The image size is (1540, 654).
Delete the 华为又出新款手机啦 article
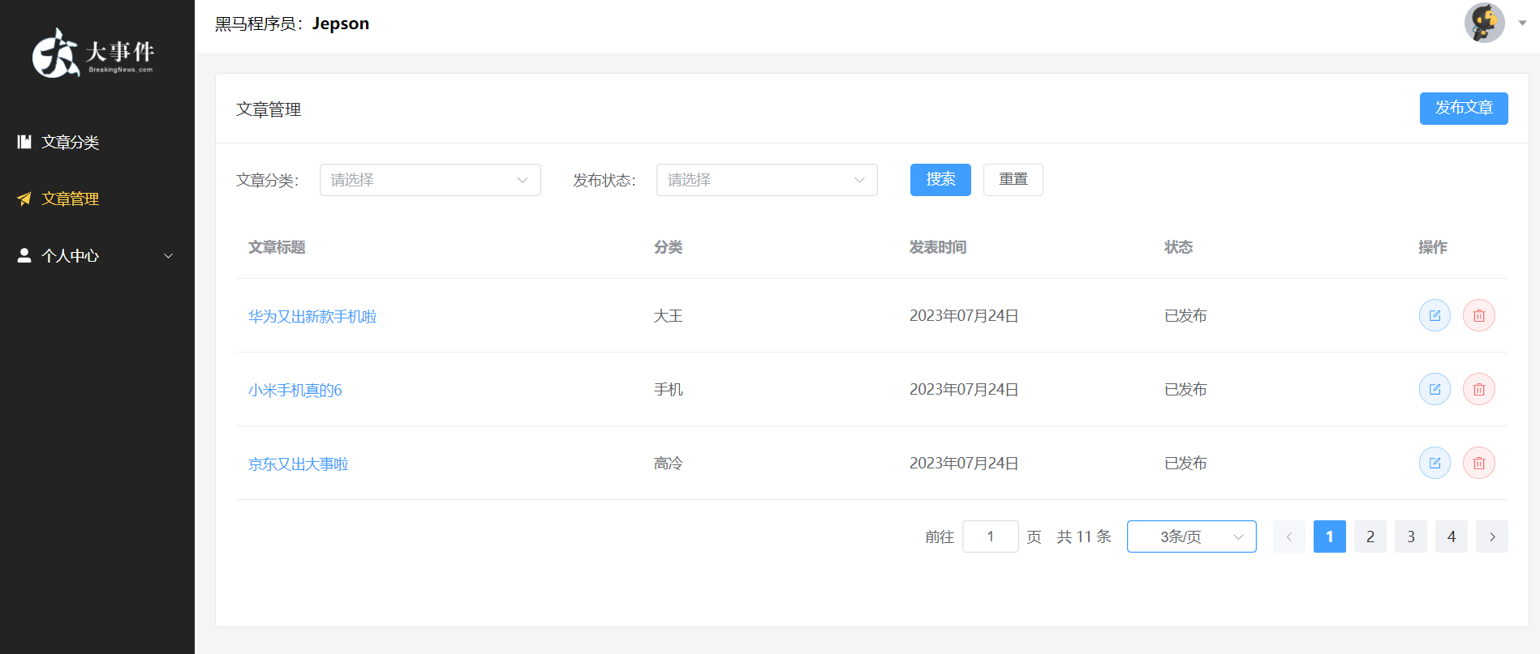click(x=1478, y=315)
